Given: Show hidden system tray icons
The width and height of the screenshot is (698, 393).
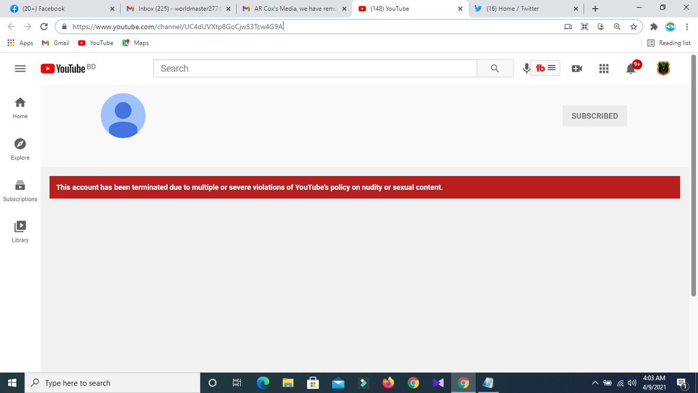Looking at the screenshot, I should (595, 383).
